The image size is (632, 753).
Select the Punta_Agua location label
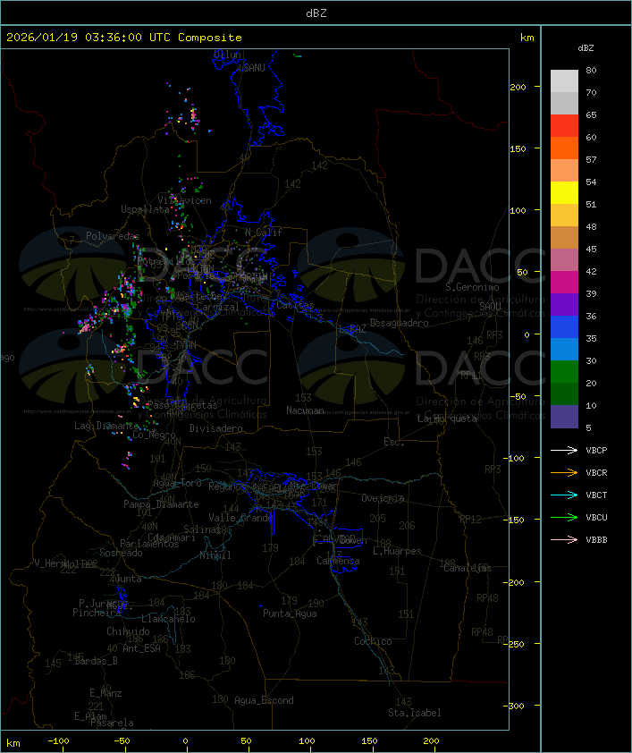(x=289, y=613)
